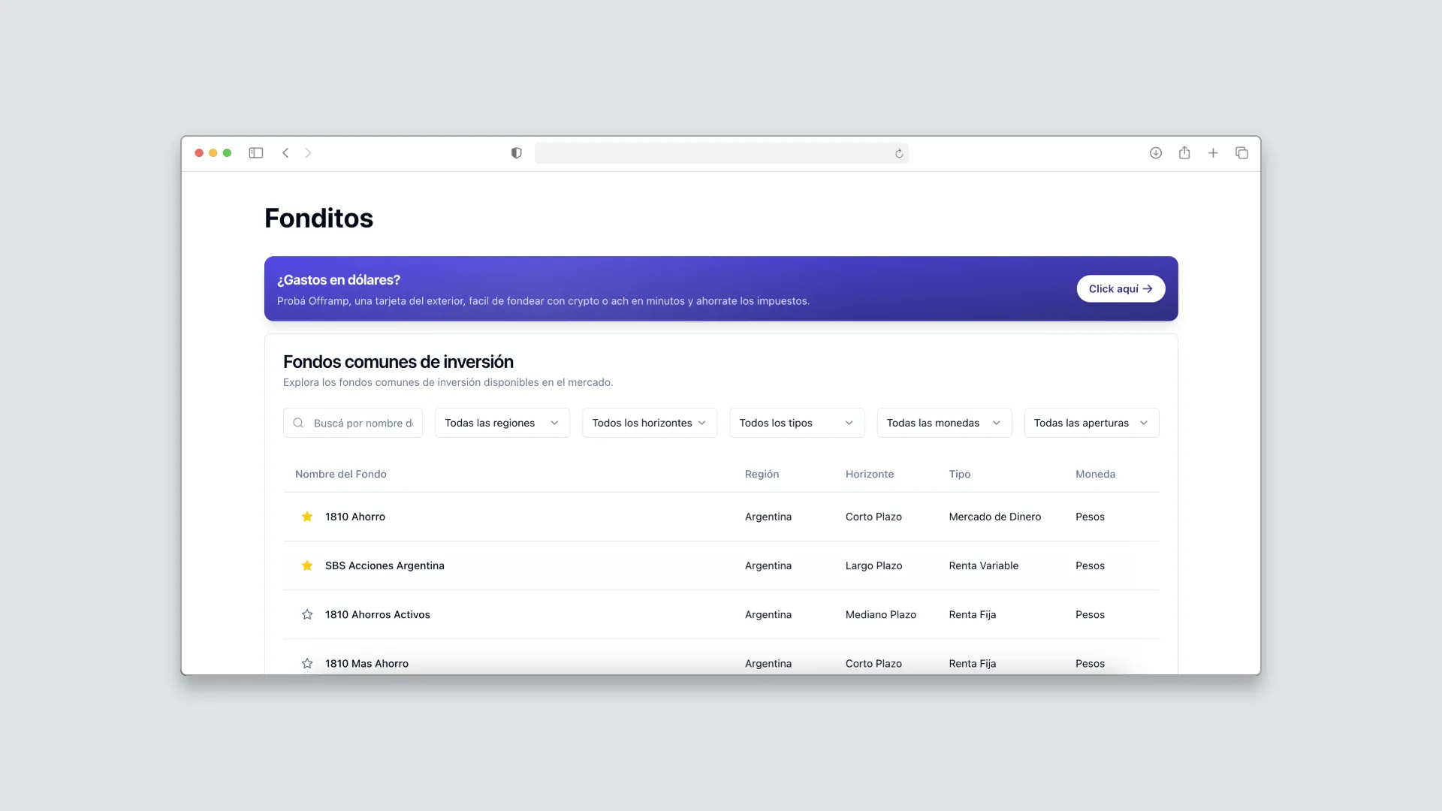Open the Todas las regiones dropdown
The width and height of the screenshot is (1442, 811).
tap(502, 423)
